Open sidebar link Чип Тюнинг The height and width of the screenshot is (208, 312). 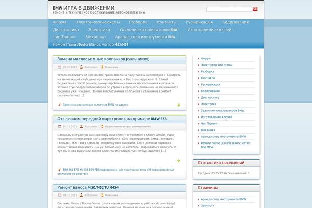(210, 124)
